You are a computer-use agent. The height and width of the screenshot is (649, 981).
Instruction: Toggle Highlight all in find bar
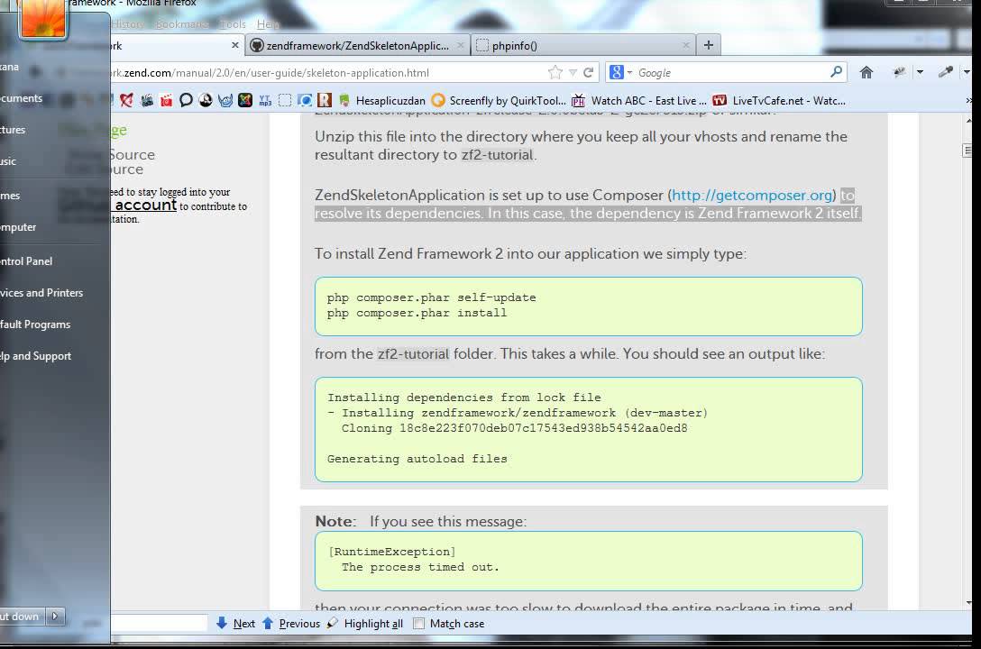[365, 624]
